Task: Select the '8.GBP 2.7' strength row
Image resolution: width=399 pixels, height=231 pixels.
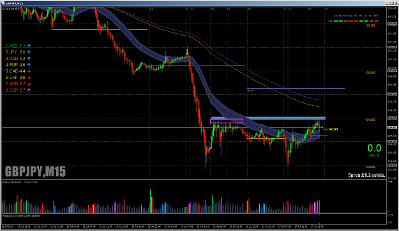Action: (x=18, y=90)
